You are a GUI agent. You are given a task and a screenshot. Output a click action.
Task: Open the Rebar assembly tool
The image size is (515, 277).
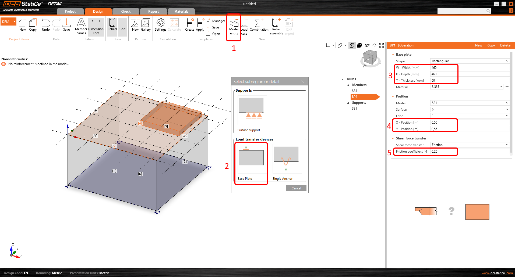(276, 26)
